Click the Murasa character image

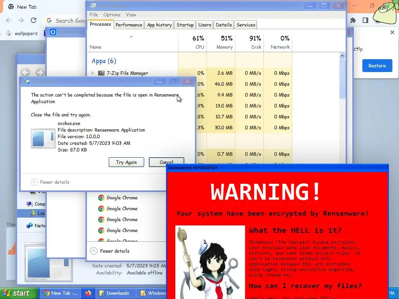pos(210,262)
